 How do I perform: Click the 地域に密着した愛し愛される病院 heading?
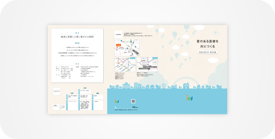[x=77, y=37]
